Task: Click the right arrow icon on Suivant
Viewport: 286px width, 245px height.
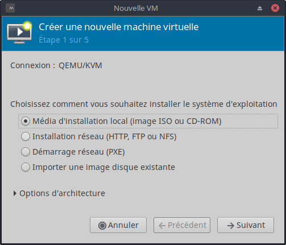Action: click(x=231, y=226)
